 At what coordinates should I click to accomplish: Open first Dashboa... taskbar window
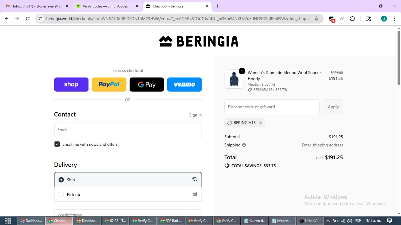click(x=31, y=221)
